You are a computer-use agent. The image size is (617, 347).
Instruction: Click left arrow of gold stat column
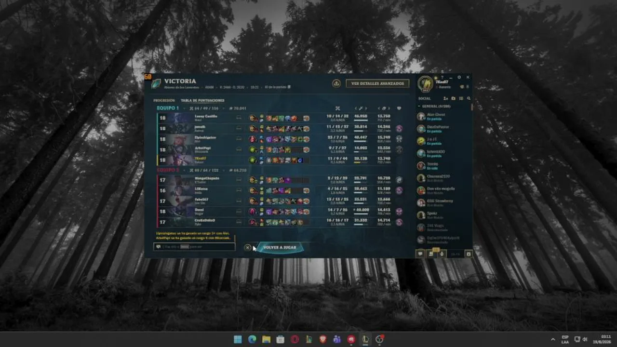(379, 108)
